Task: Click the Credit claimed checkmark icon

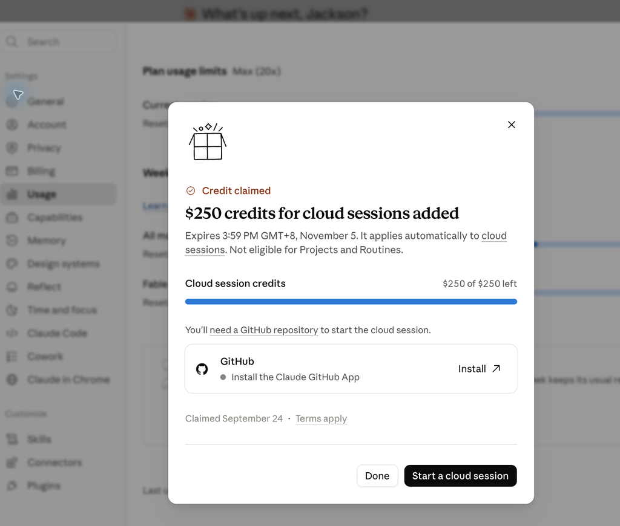Action: 191,190
